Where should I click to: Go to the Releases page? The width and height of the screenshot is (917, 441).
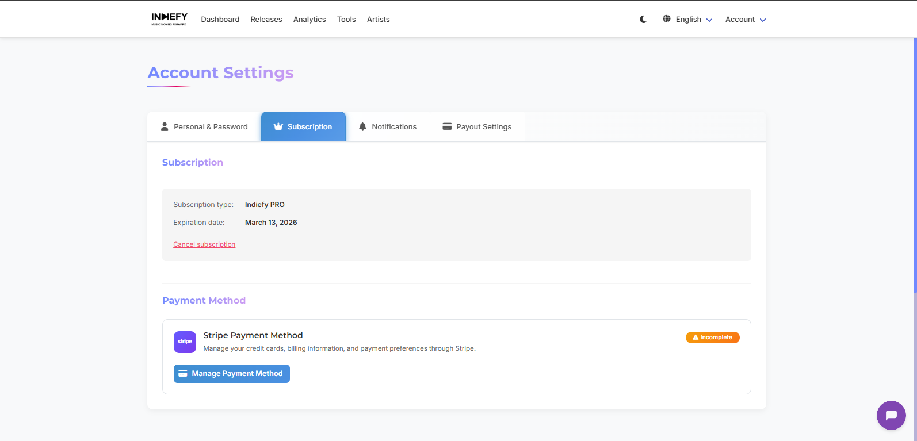click(x=266, y=20)
